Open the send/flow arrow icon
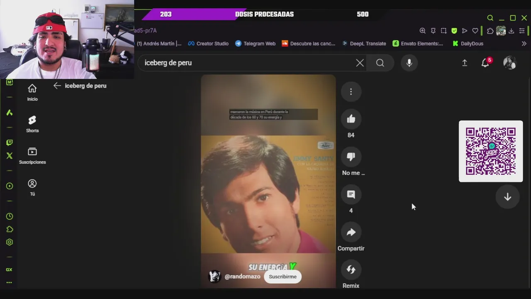The width and height of the screenshot is (531, 299). coord(465,31)
